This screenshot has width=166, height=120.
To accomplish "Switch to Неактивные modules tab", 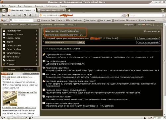I will tap(28, 69).
